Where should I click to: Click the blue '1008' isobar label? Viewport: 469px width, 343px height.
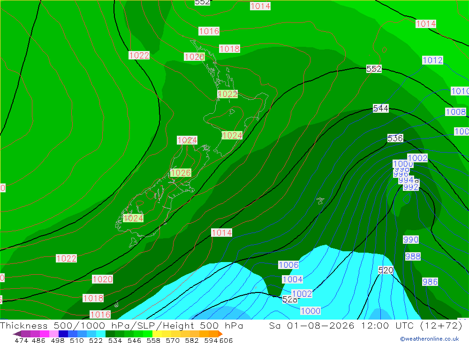pos(455,112)
